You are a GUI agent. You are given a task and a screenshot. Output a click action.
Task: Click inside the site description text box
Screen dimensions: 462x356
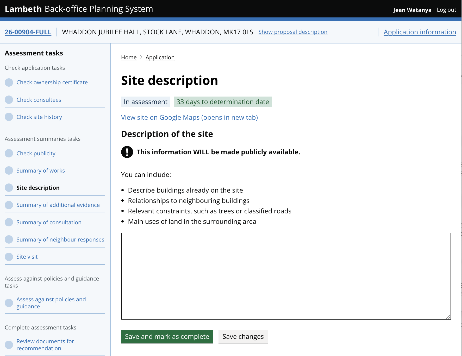click(286, 276)
